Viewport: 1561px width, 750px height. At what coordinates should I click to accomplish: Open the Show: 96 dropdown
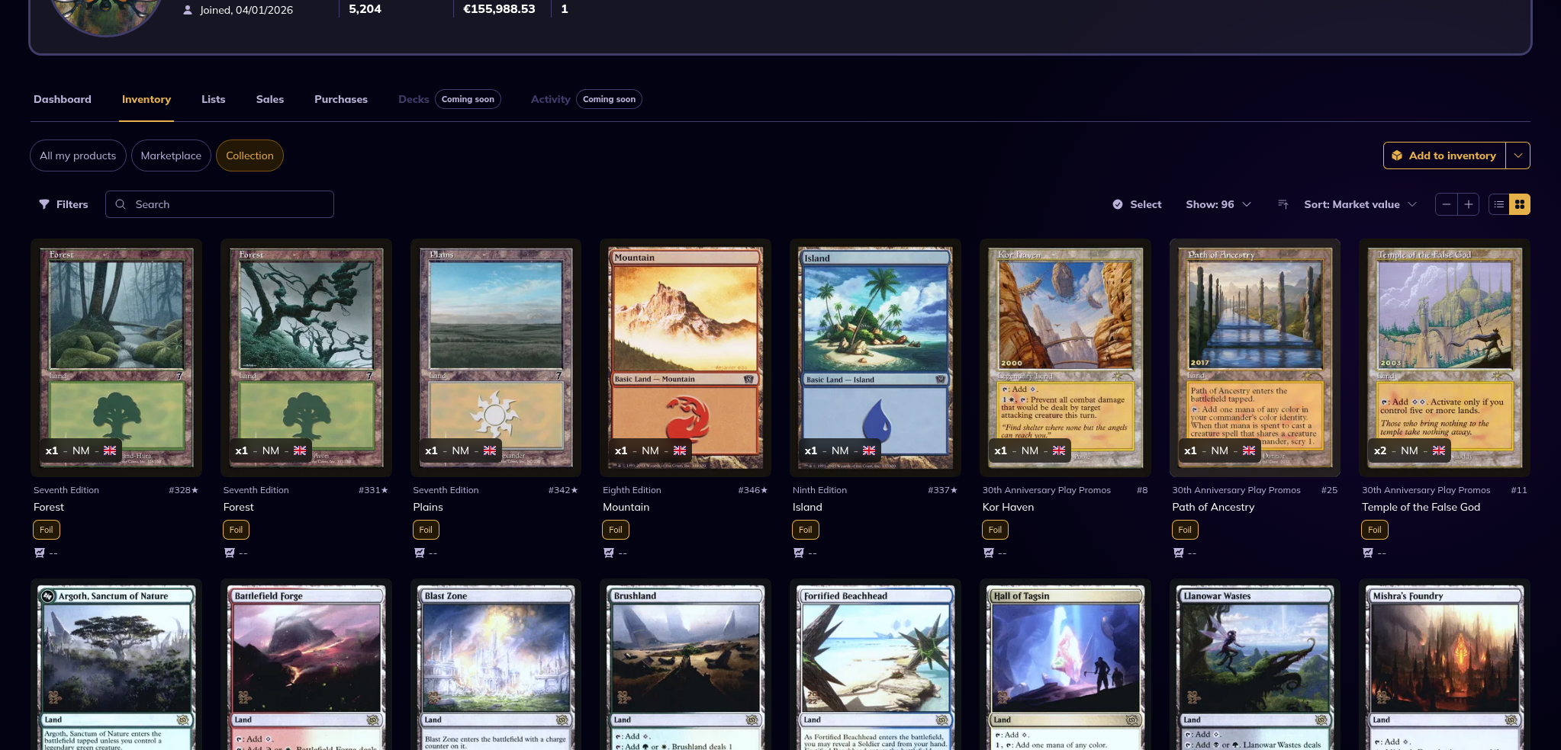tap(1218, 204)
